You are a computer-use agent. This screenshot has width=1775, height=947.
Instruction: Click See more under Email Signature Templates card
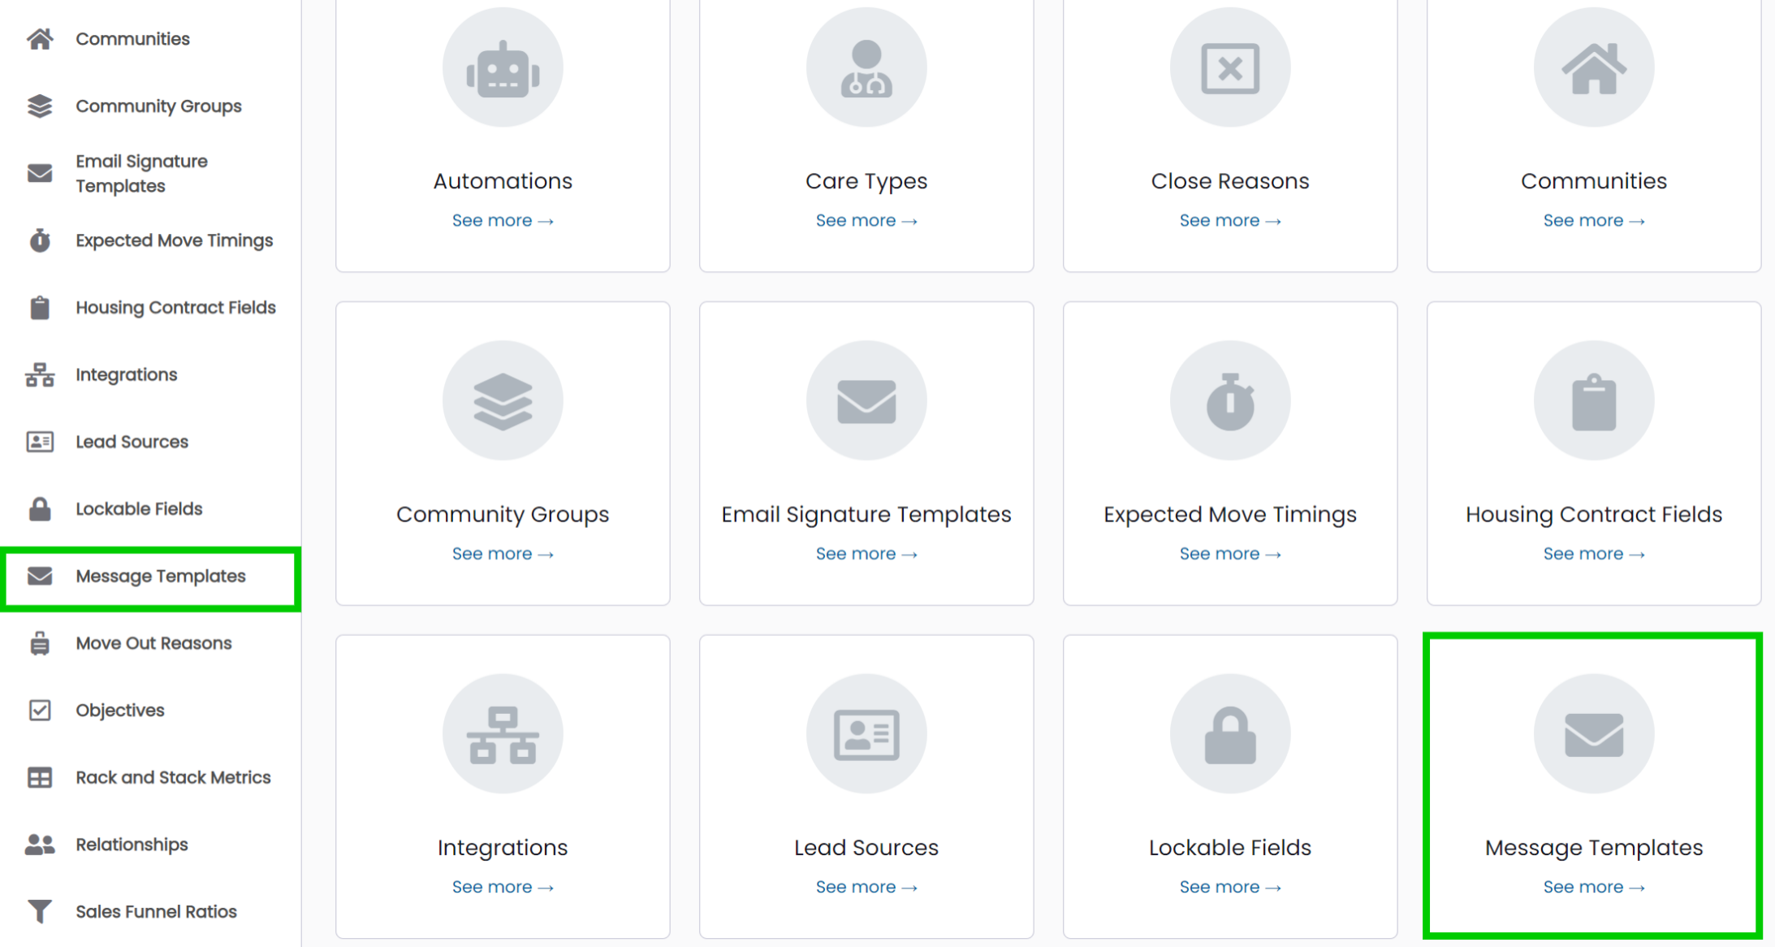[866, 553]
